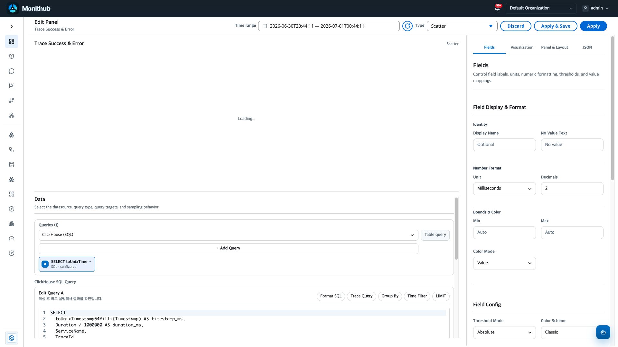The image size is (618, 347).
Task: Expand the Default Organization selector
Action: pyautogui.click(x=541, y=8)
